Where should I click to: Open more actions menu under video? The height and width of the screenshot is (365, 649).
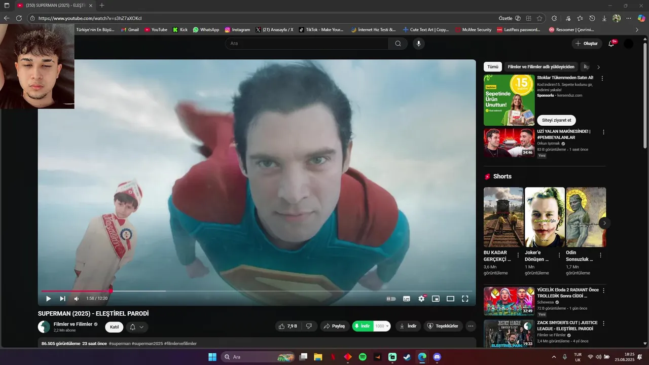471,326
